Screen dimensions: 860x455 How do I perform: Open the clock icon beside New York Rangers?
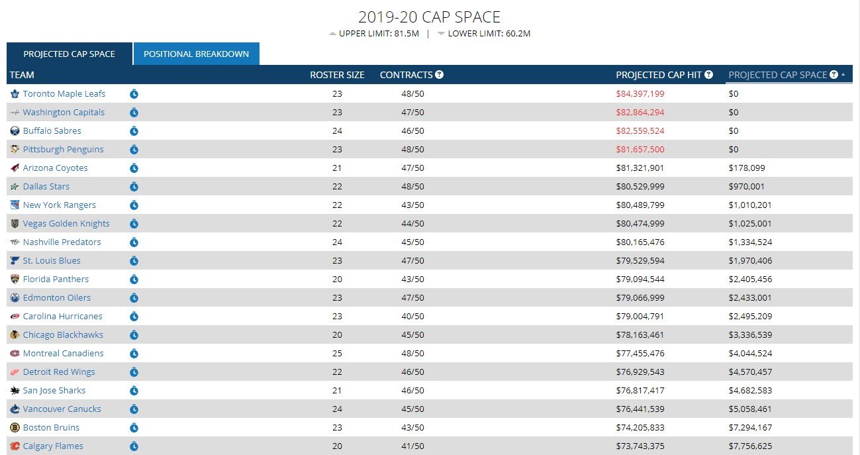pos(134,205)
